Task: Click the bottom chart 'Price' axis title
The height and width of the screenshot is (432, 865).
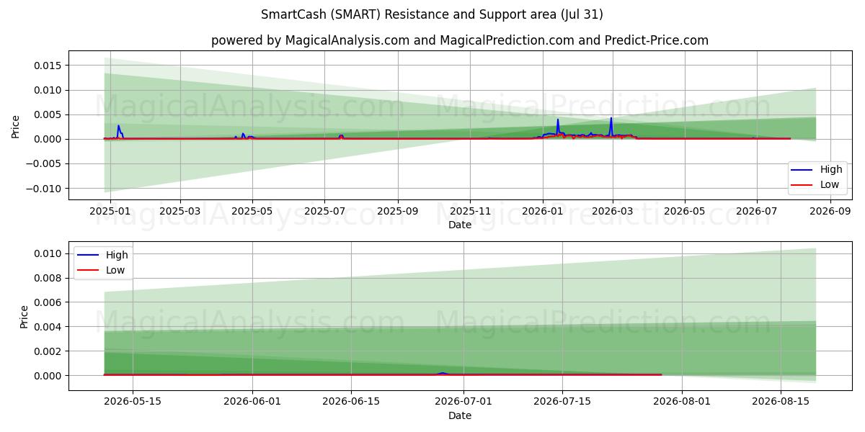Action: [25, 317]
